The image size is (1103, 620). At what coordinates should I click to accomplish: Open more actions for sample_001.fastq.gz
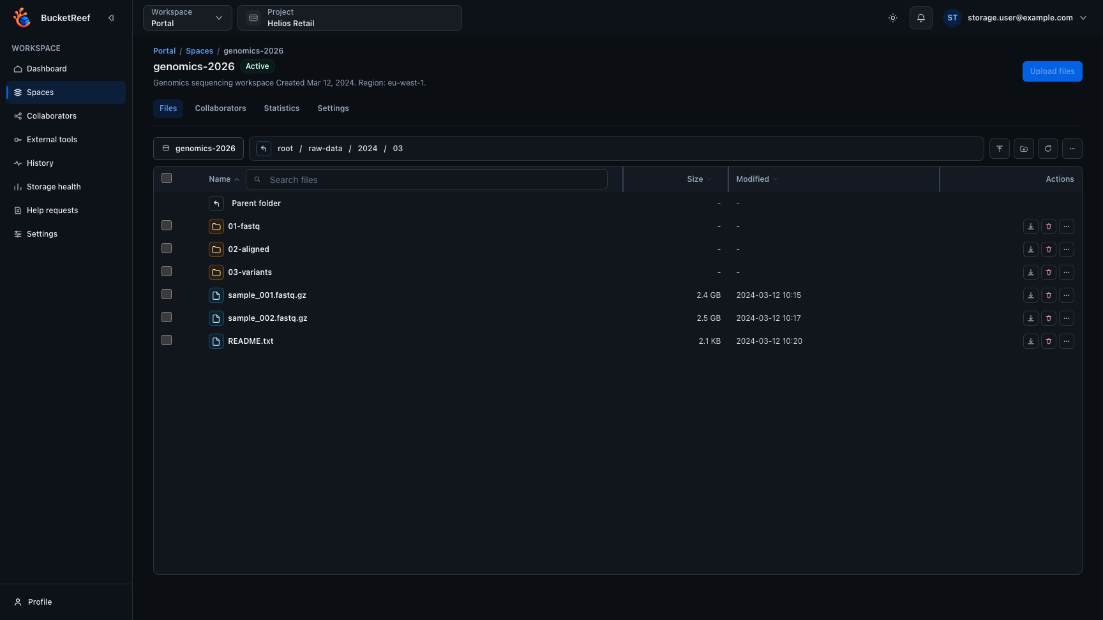(x=1067, y=295)
